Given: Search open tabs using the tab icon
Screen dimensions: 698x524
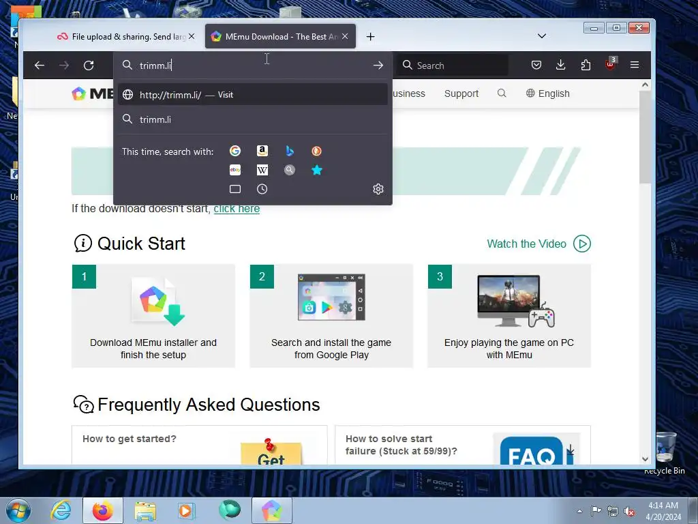Looking at the screenshot, I should click(235, 189).
